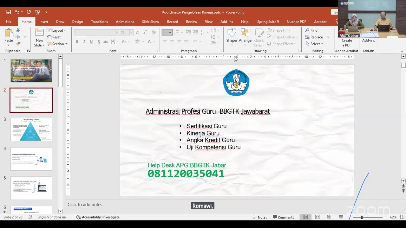Center align text

pos(172,42)
